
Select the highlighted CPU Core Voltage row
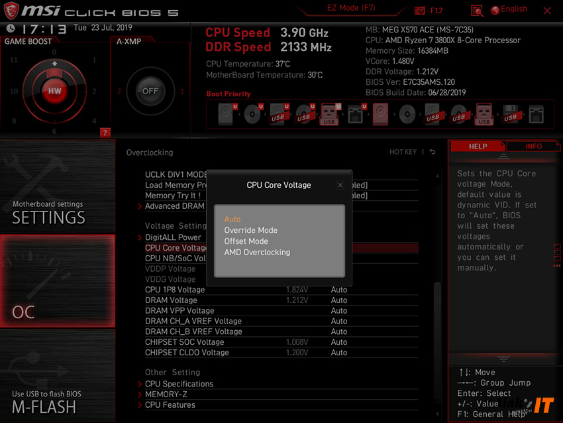(x=281, y=248)
